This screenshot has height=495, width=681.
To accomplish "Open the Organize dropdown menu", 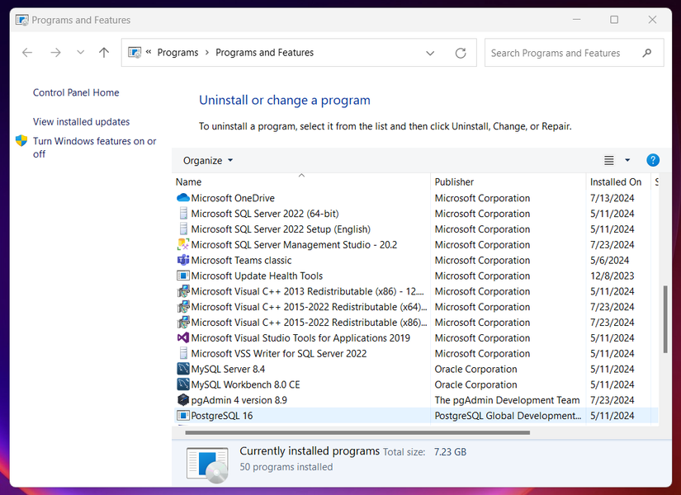I will coord(207,160).
